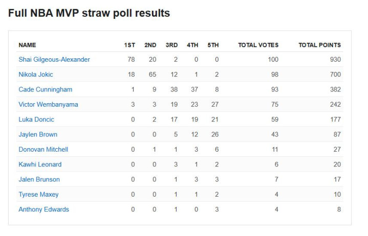
Task: Open Shai Gilgeous-Alexander player link
Action: click(x=54, y=60)
